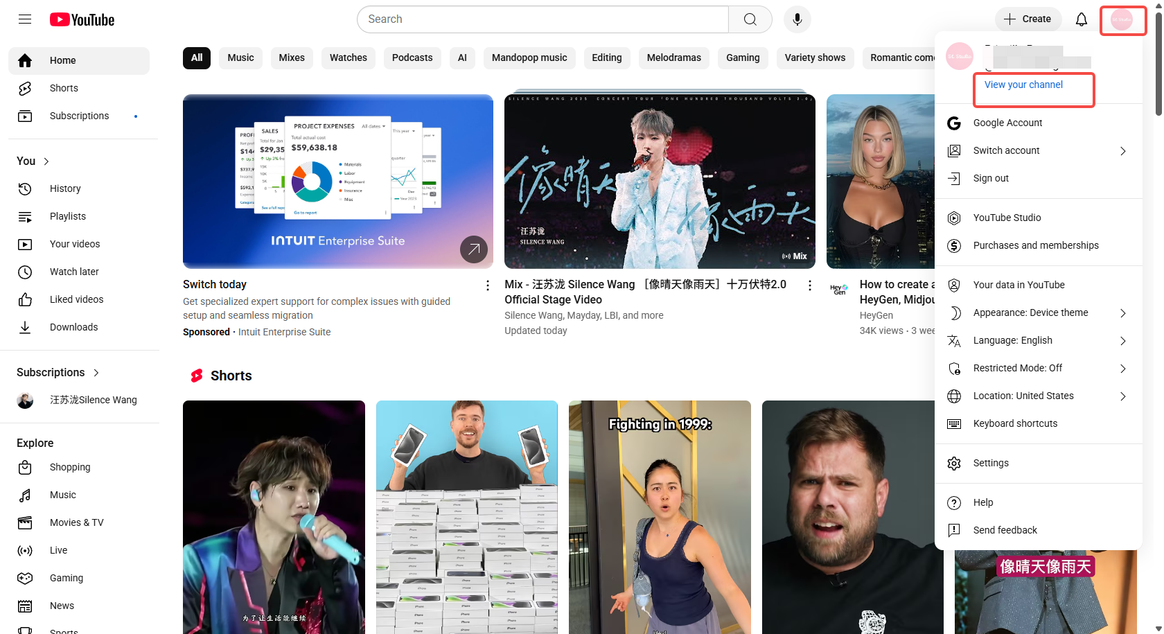Expand the Subscriptions section heading

coord(58,372)
